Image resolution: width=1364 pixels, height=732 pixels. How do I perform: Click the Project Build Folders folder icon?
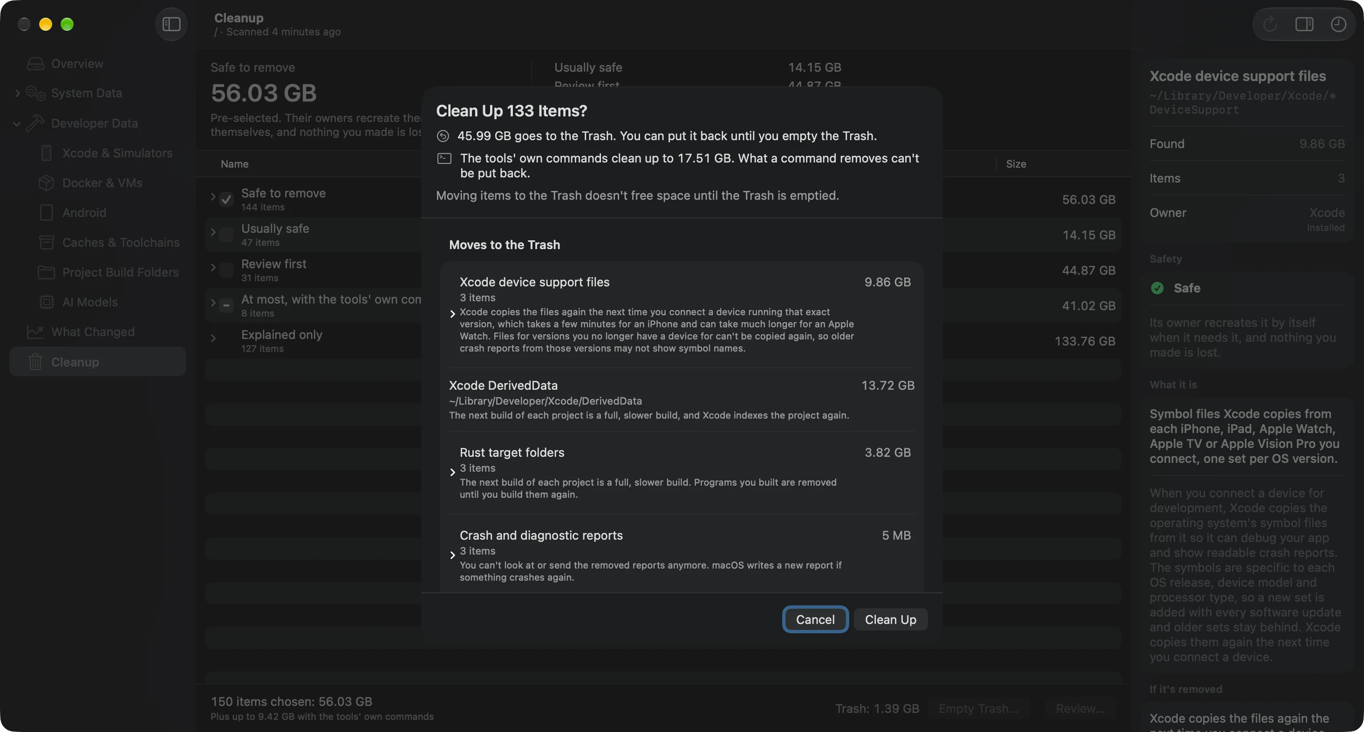[x=47, y=272]
